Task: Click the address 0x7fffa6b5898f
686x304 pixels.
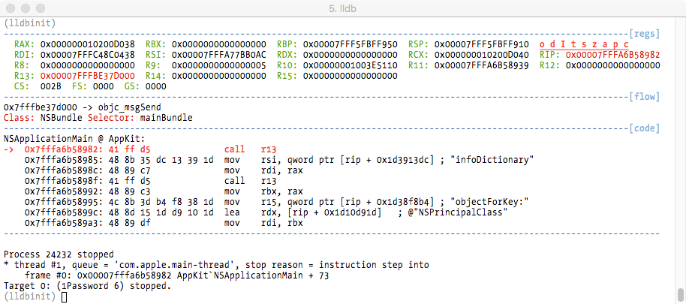Action: coord(62,181)
